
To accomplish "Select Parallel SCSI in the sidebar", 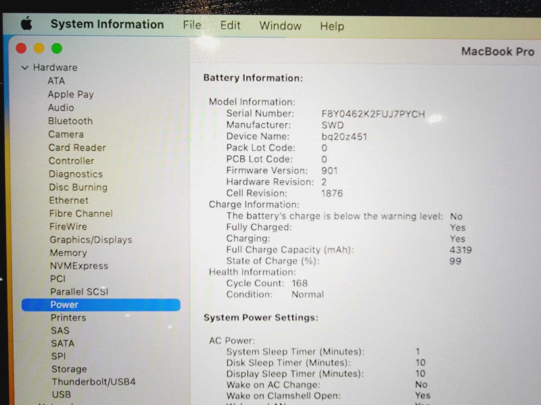I will (79, 292).
